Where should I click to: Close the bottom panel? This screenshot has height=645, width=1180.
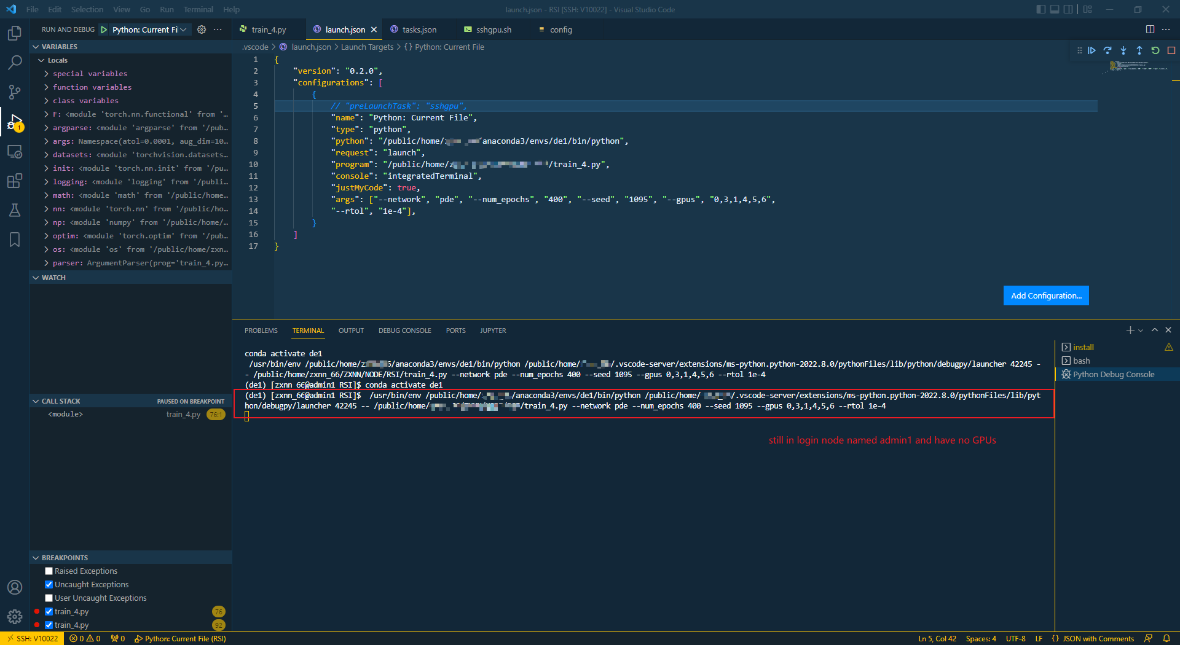pyautogui.click(x=1168, y=330)
